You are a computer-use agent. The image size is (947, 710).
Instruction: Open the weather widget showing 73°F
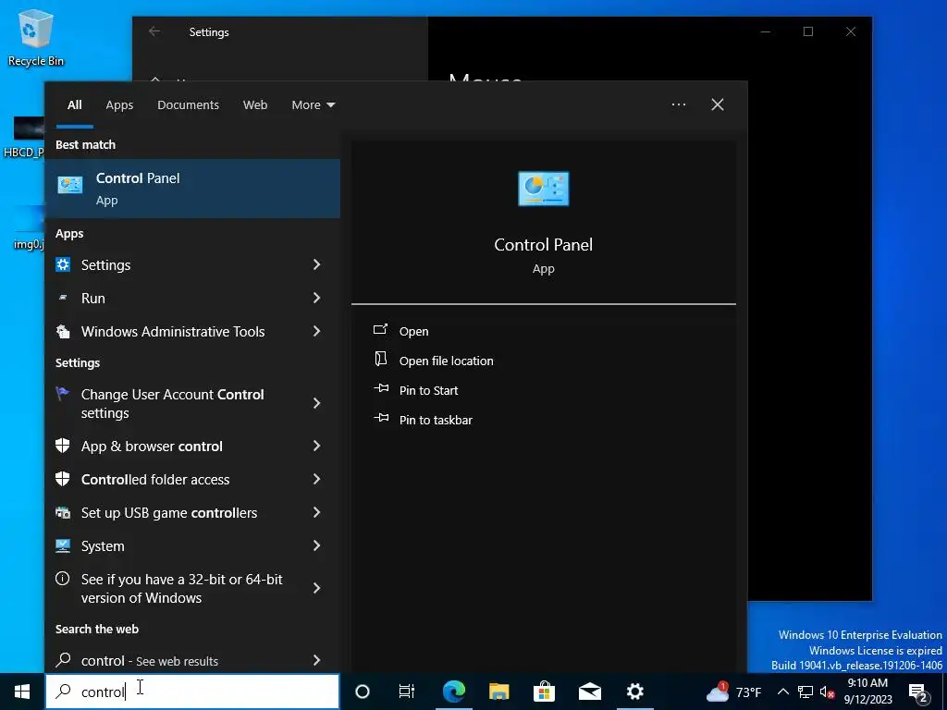pyautogui.click(x=733, y=692)
